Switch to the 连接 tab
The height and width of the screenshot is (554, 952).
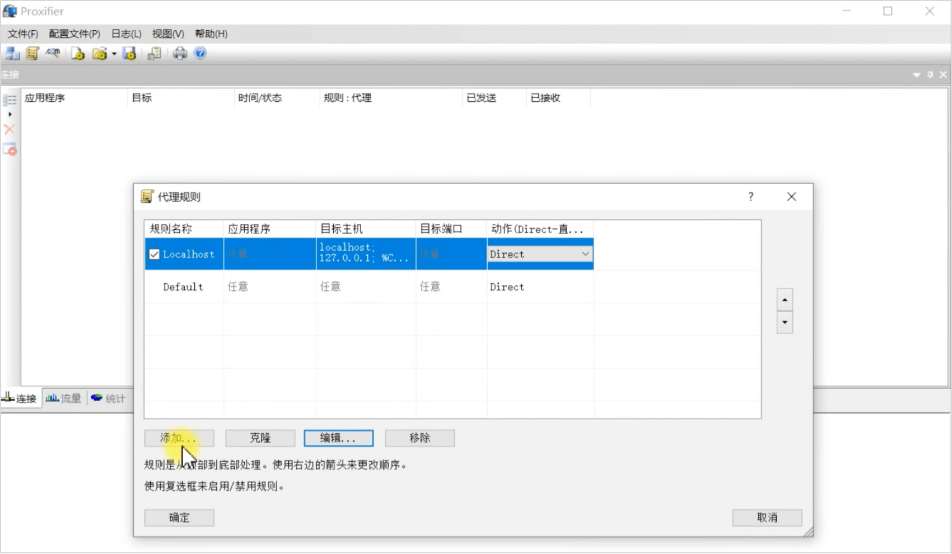coord(21,398)
